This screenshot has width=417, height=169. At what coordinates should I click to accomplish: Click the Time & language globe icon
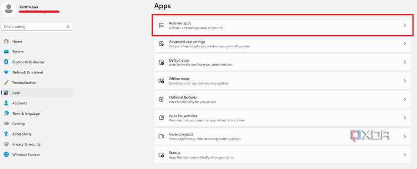(x=6, y=113)
